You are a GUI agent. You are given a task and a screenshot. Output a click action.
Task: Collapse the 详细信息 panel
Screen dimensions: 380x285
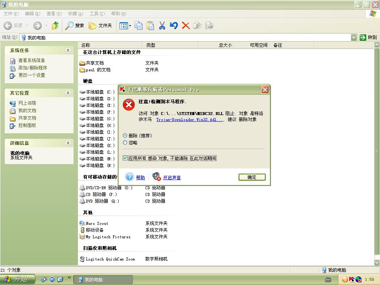[68, 143]
